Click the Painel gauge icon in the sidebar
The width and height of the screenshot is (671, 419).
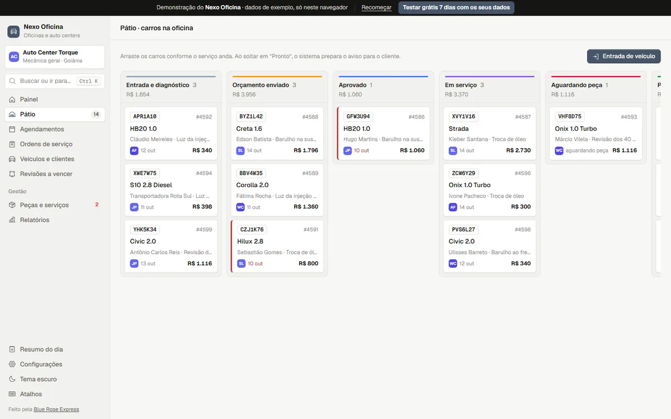coord(12,99)
